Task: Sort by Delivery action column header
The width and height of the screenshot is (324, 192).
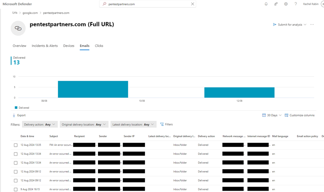Action: (x=206, y=136)
